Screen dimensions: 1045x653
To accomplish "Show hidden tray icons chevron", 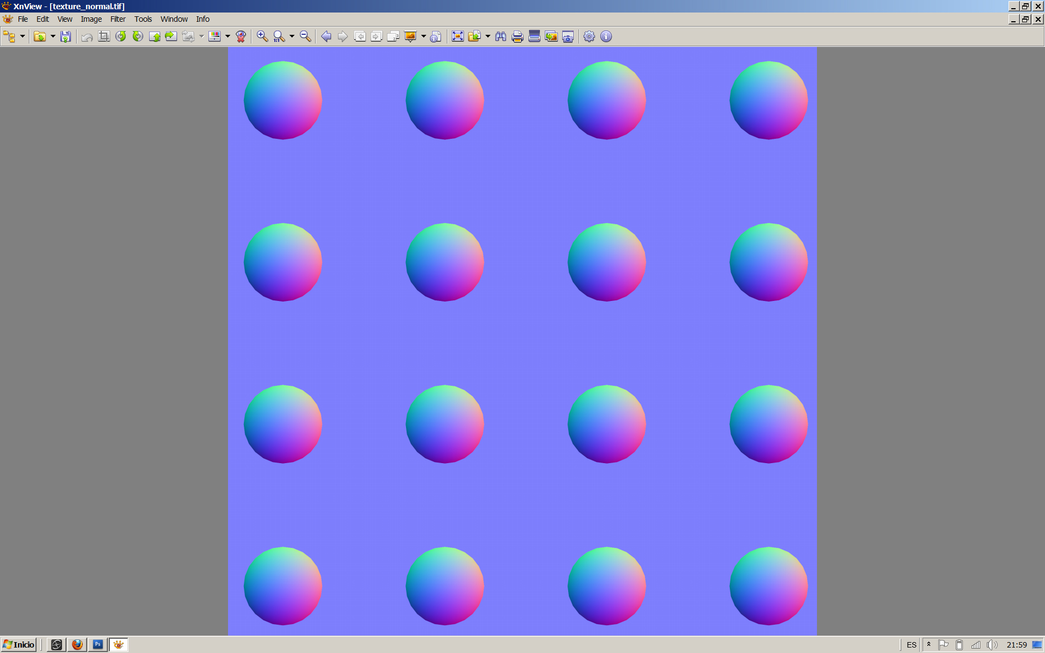I will (929, 645).
